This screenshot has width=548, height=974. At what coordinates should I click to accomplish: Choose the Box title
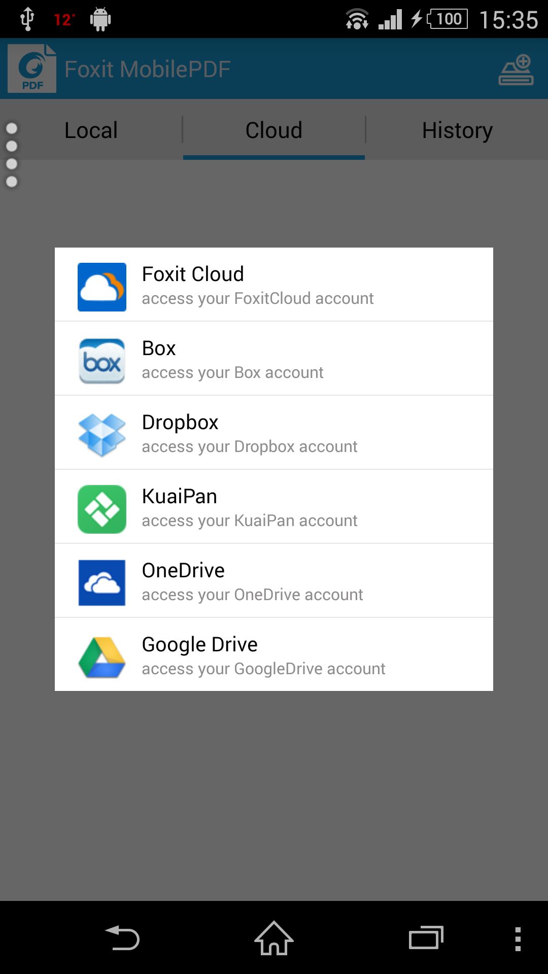coord(159,348)
